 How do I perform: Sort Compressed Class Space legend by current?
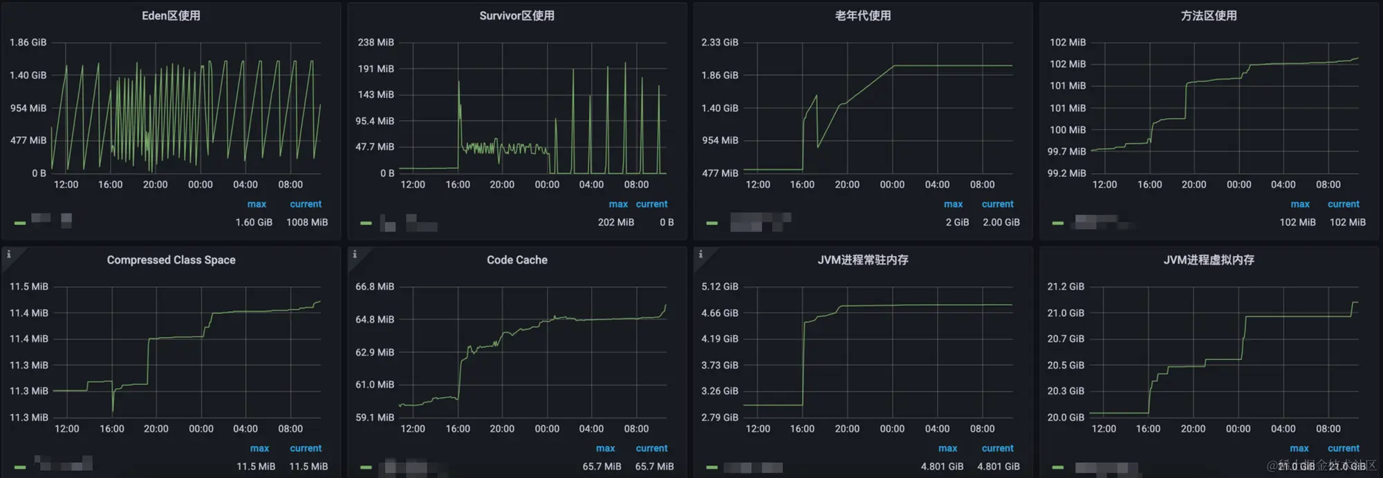click(x=306, y=448)
